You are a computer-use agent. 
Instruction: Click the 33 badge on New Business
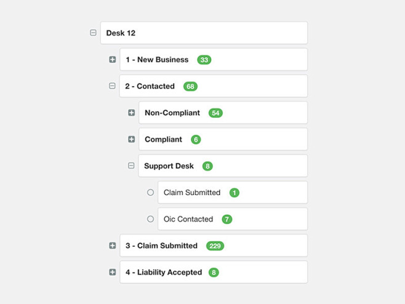pos(204,60)
